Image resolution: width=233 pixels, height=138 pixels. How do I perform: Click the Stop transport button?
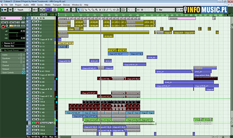pos(55,10)
